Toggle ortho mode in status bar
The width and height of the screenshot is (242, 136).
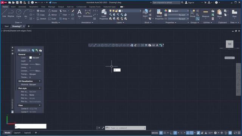click(171, 133)
